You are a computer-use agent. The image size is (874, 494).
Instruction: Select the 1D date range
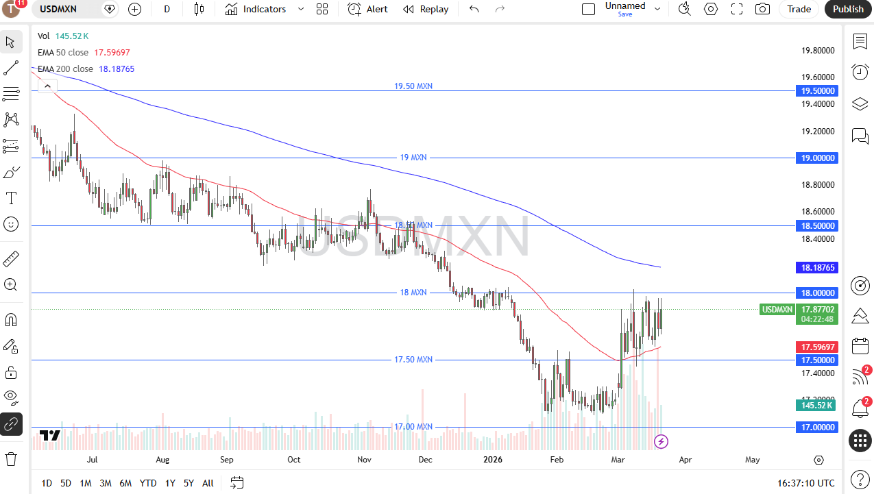pos(47,483)
